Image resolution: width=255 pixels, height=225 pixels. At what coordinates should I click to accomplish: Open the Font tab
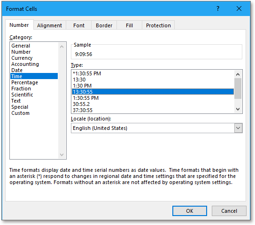[79, 25]
